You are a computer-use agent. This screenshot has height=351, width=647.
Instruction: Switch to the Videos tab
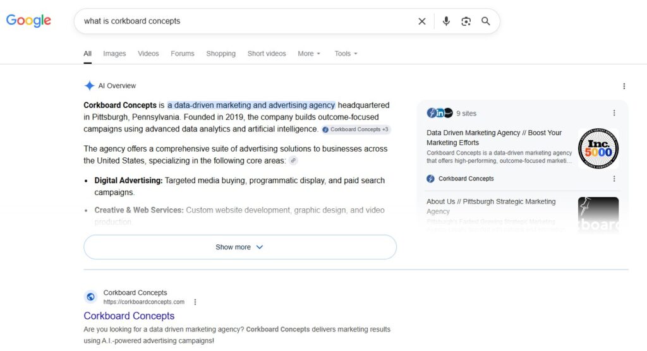tap(148, 54)
